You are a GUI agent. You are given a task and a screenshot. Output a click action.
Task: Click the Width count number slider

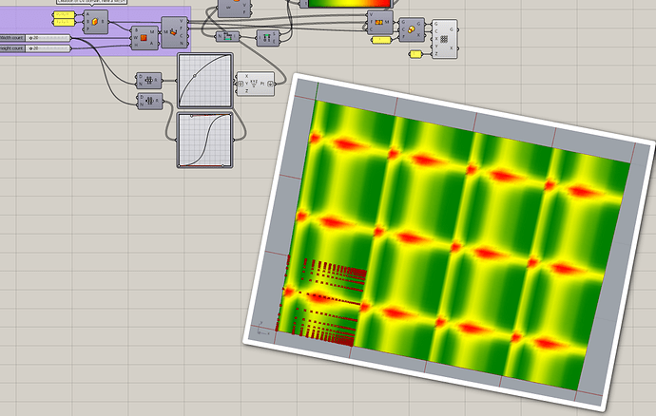tap(48, 38)
